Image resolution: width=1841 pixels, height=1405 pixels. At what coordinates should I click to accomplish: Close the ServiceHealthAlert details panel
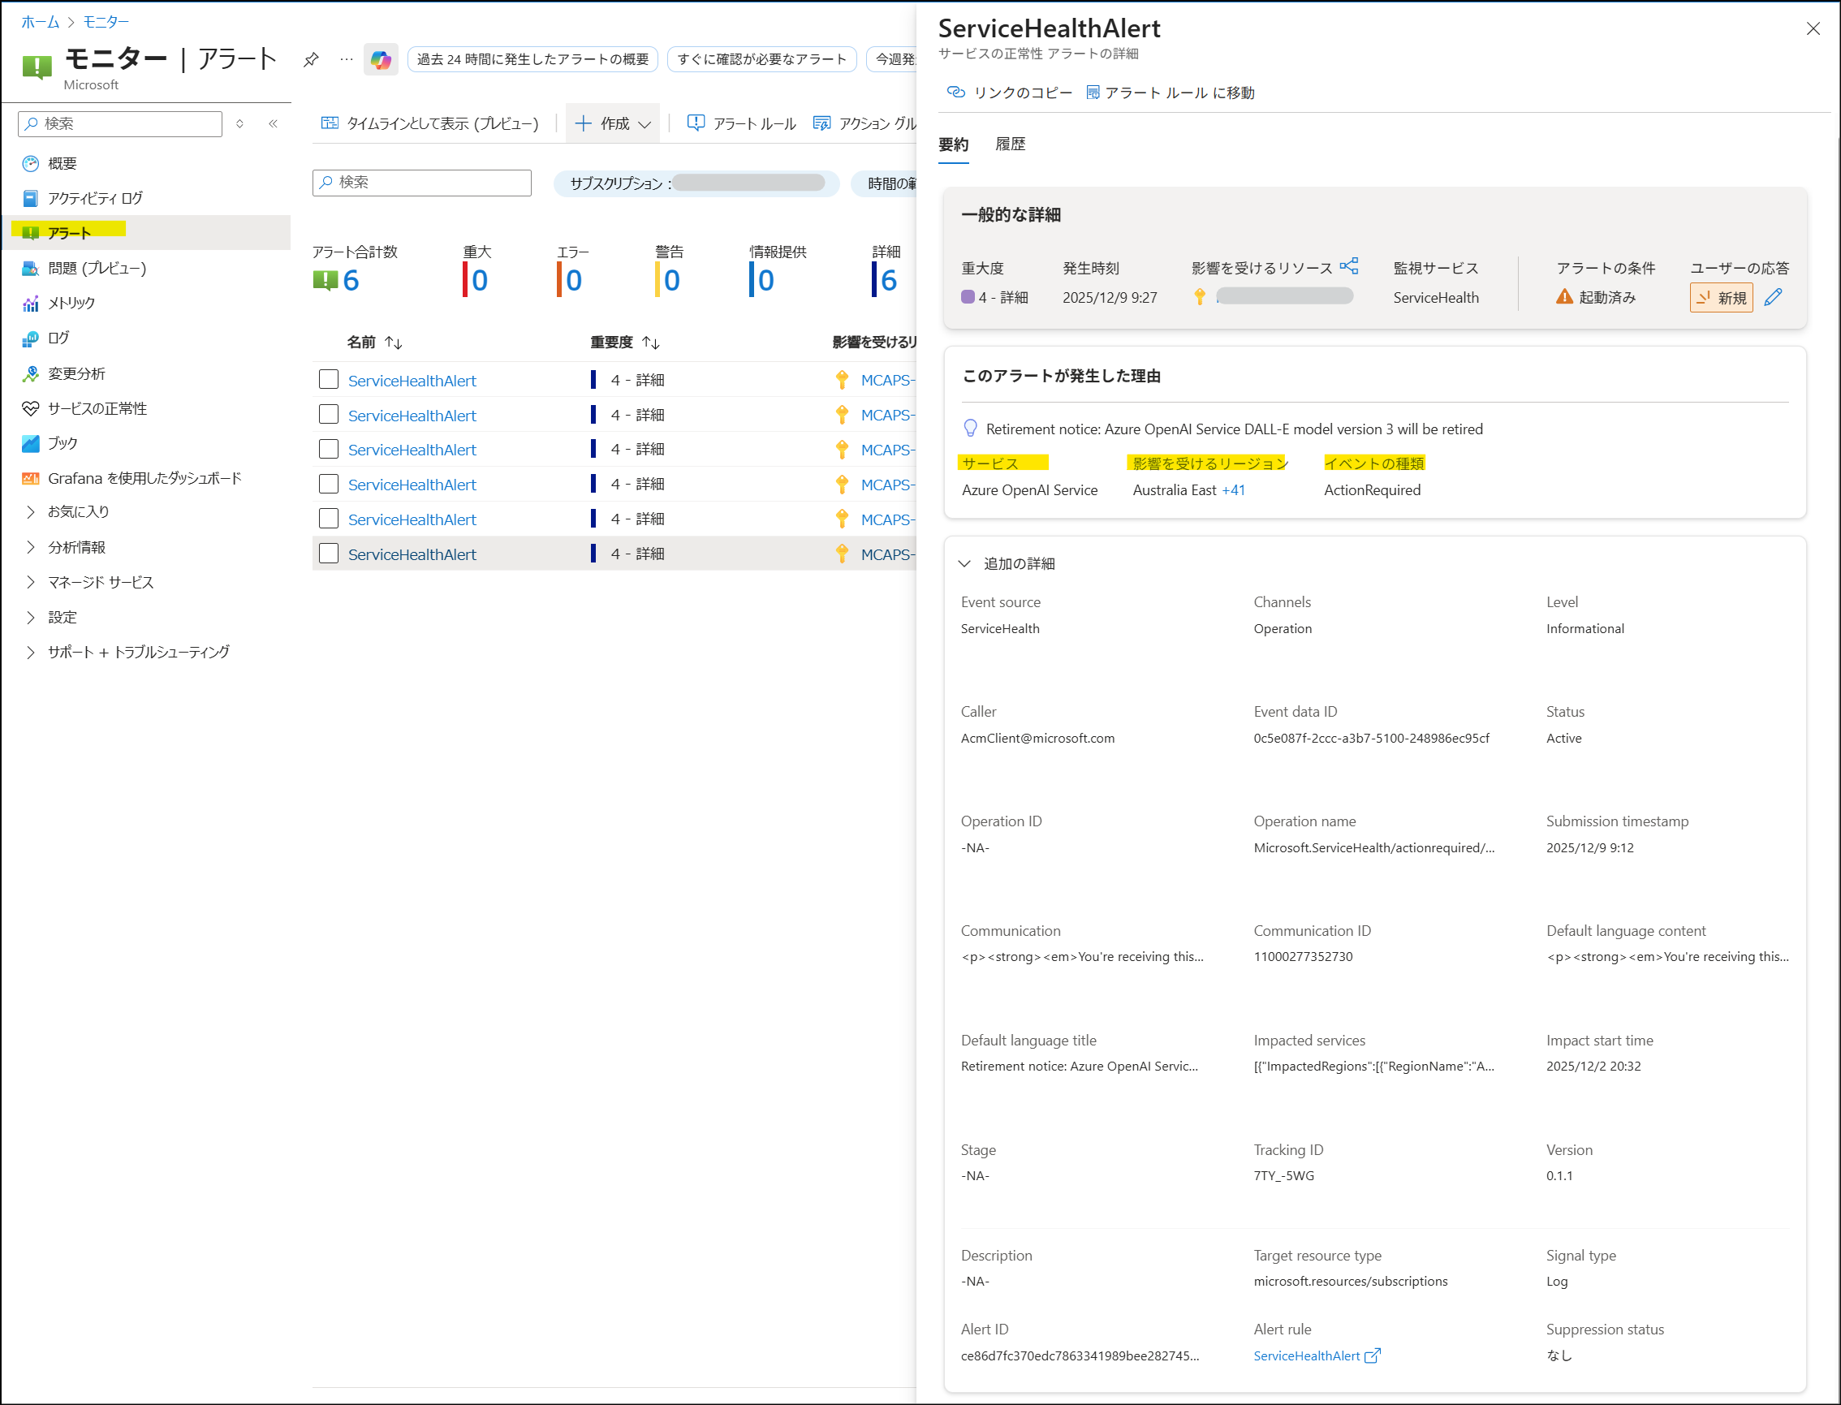[x=1813, y=29]
